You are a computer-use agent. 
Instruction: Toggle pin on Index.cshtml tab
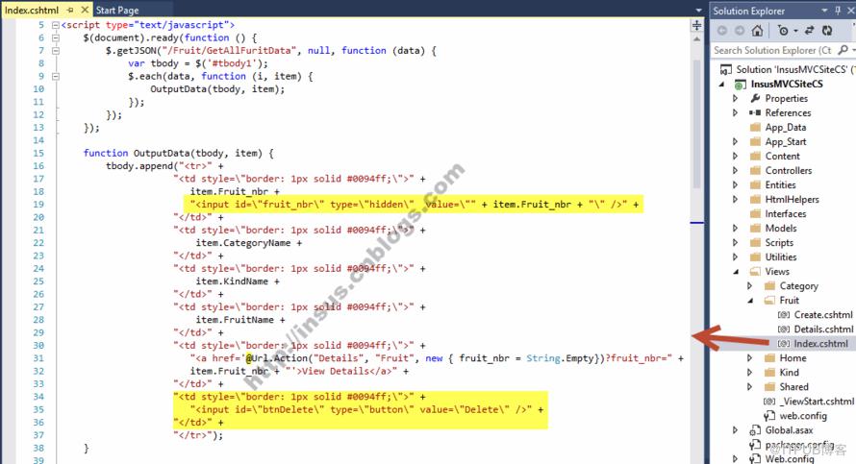[x=70, y=10]
